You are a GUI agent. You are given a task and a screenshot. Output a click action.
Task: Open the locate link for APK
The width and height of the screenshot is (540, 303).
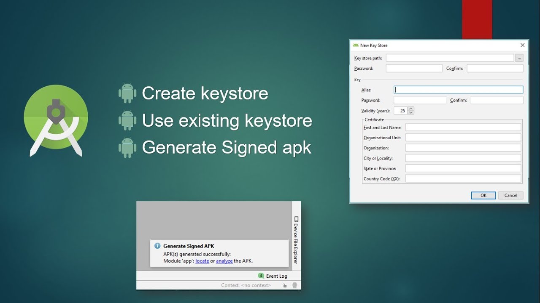point(202,261)
